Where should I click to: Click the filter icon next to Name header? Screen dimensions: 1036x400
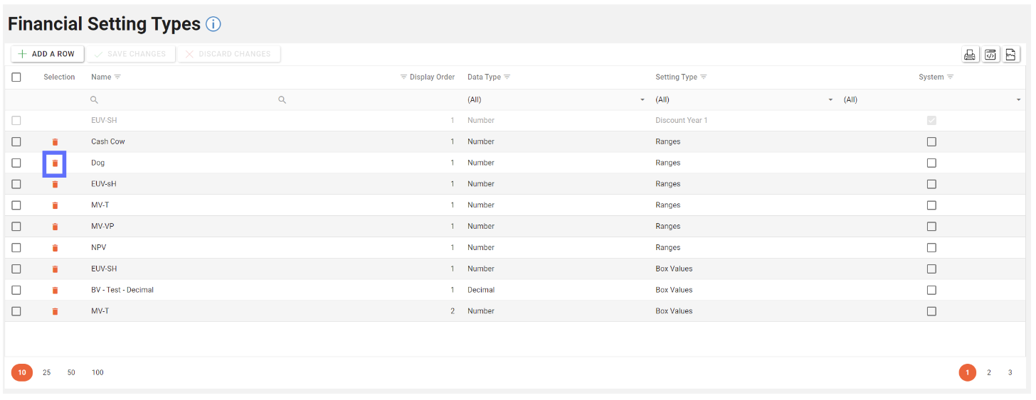click(118, 77)
